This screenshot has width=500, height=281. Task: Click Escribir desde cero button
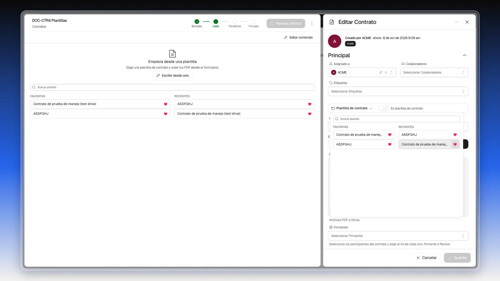point(172,75)
